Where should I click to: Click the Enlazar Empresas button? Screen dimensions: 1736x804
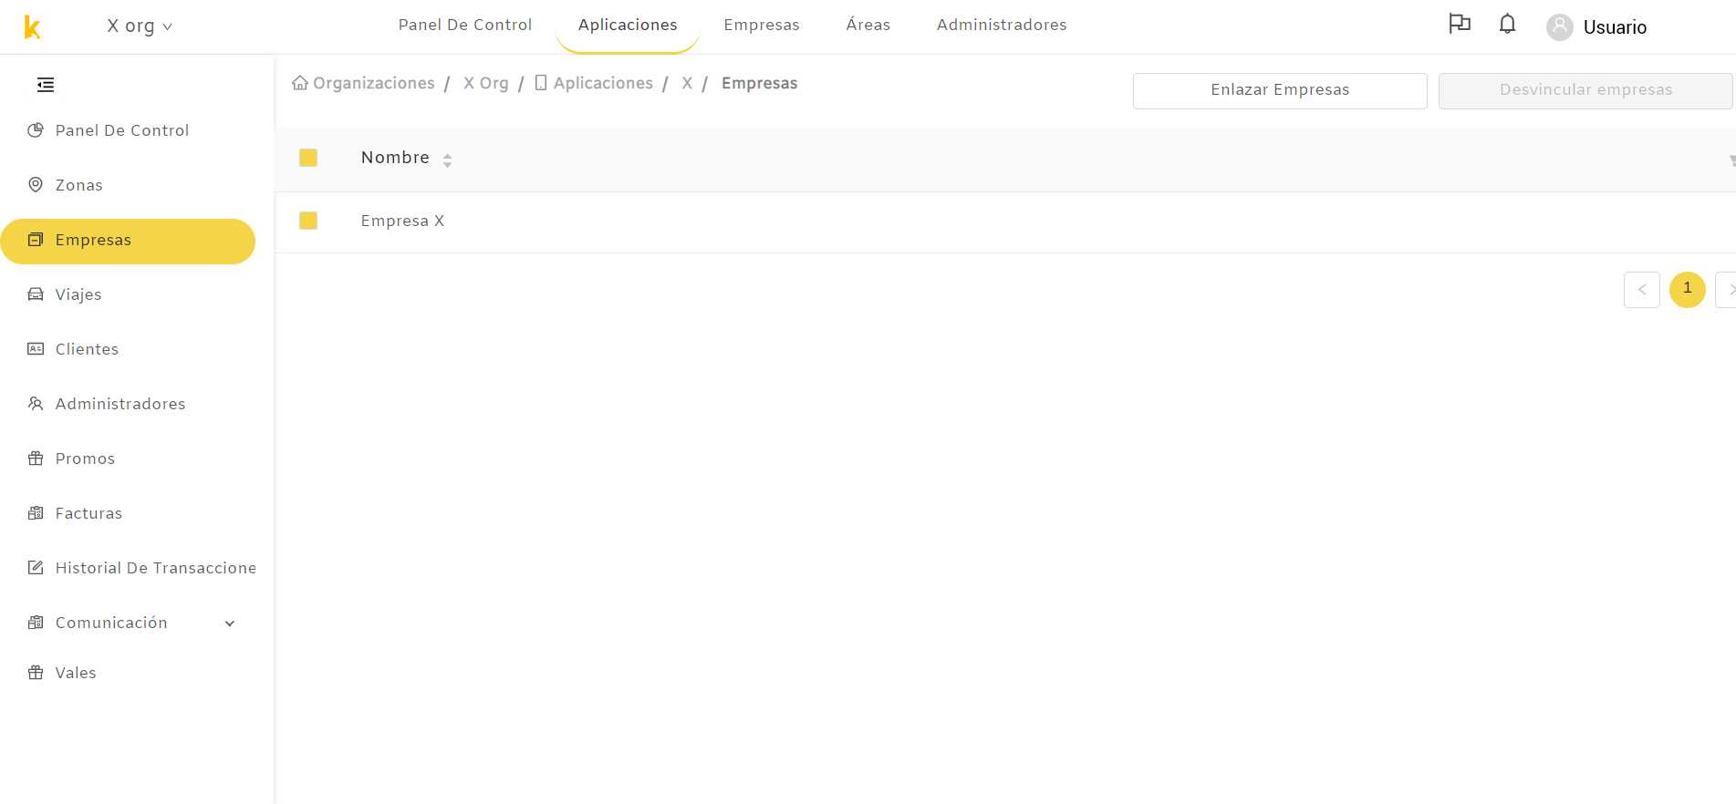(x=1280, y=90)
